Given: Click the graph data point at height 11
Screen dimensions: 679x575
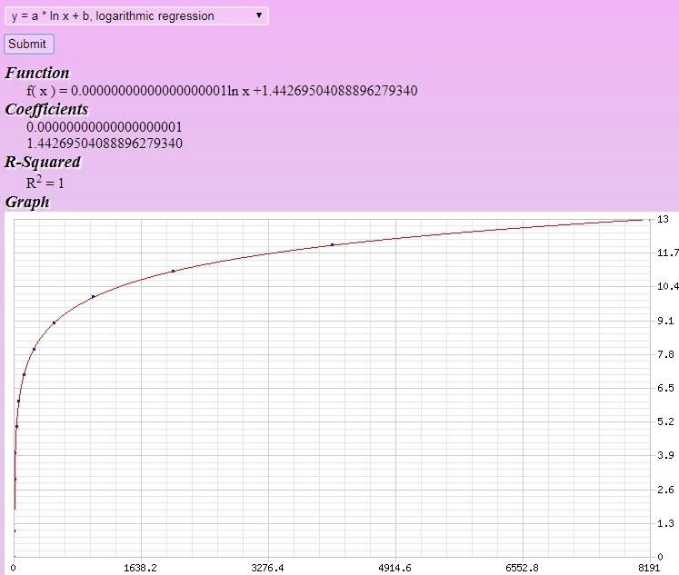Looking at the screenshot, I should [174, 271].
